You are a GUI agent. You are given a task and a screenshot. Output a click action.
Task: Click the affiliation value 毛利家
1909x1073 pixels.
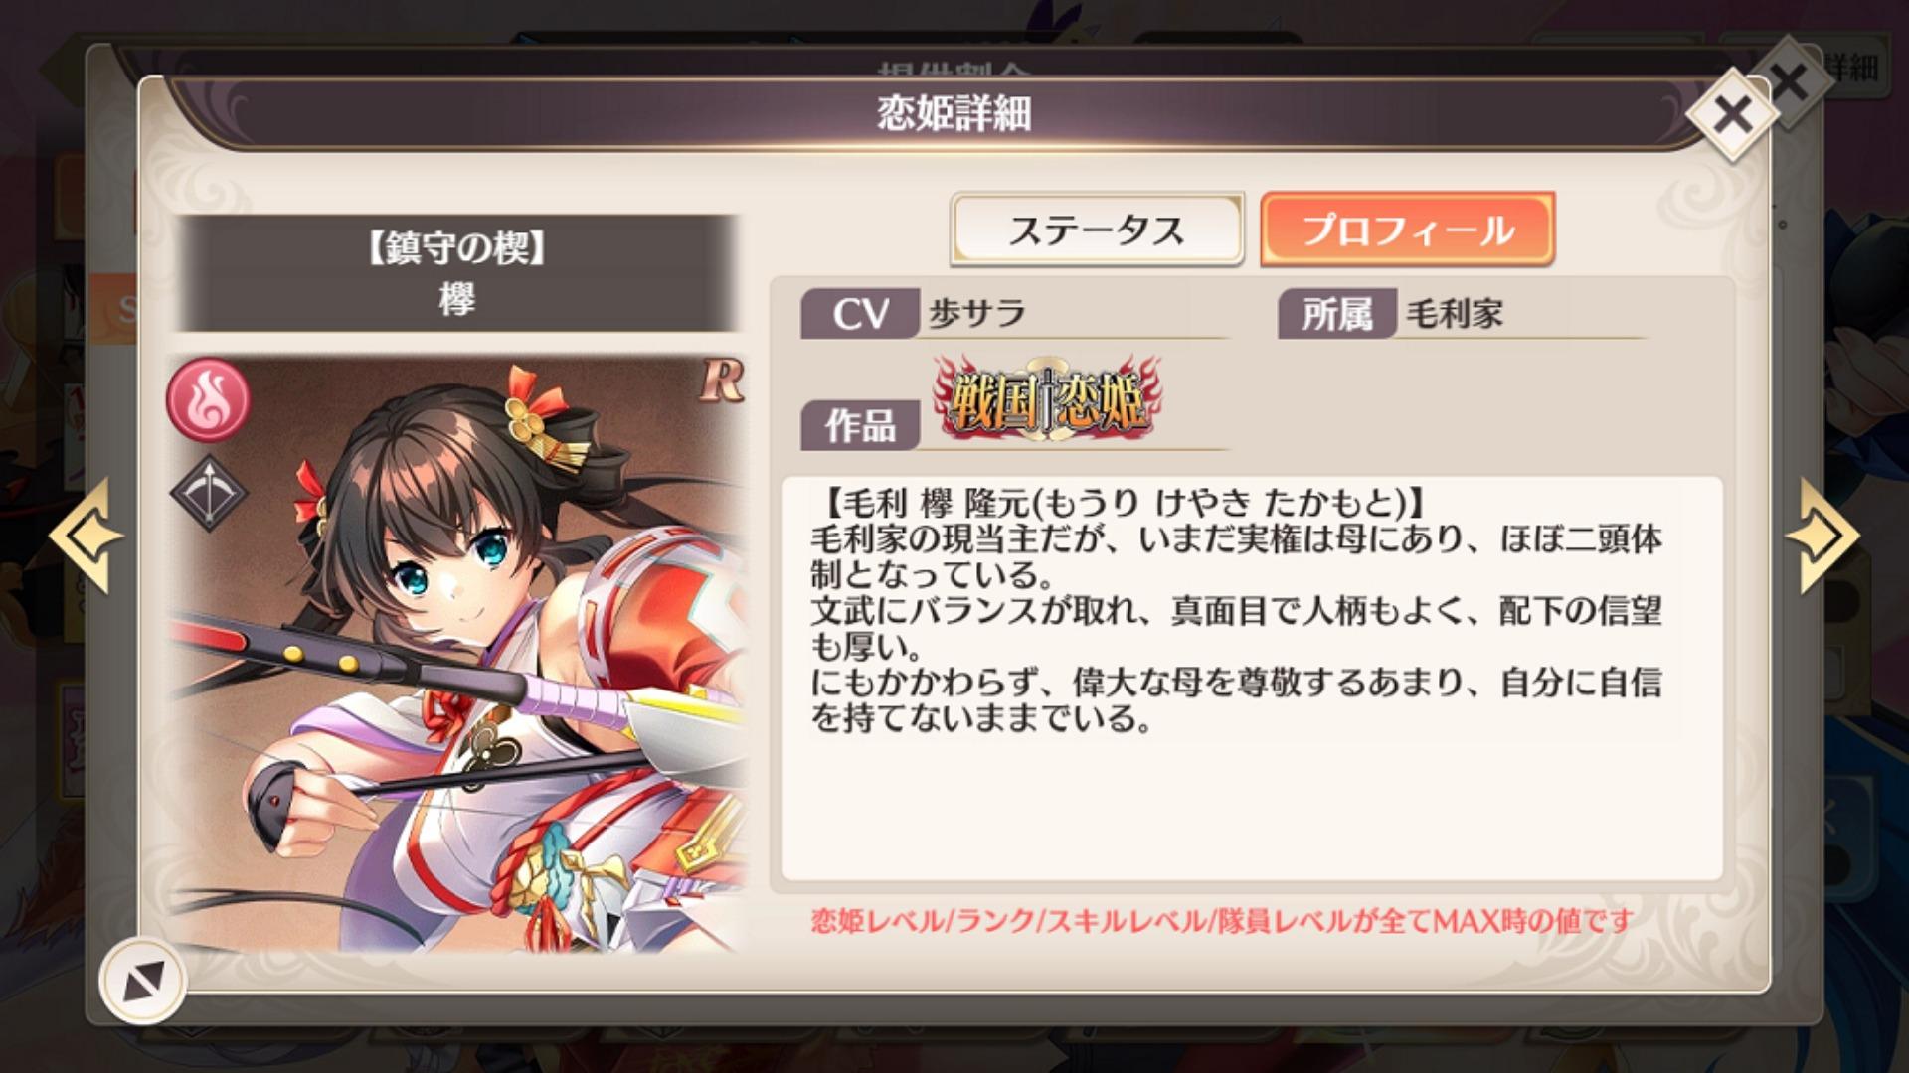(x=1454, y=314)
